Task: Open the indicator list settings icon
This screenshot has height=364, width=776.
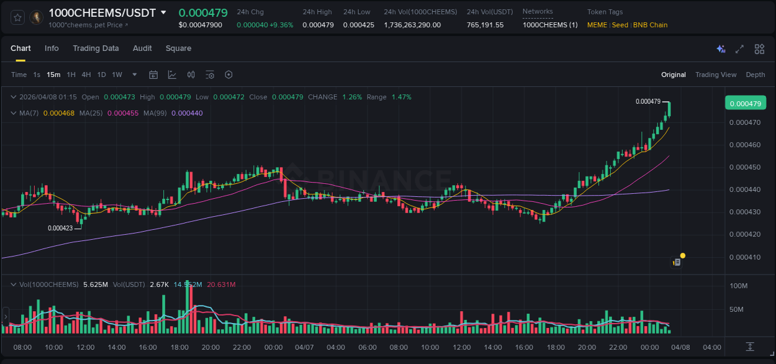Action: (210, 75)
